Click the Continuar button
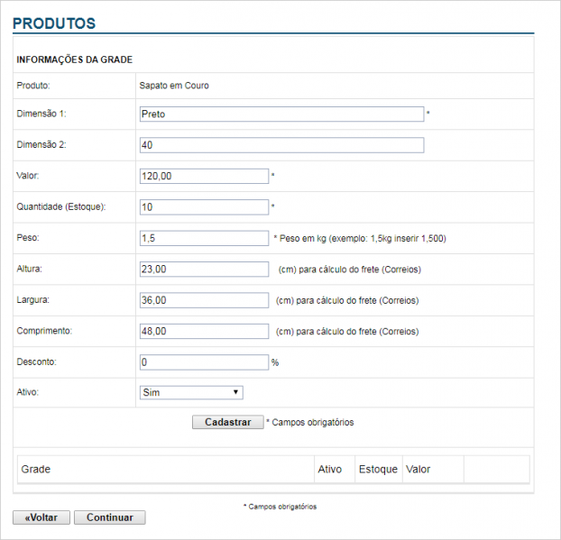 (109, 517)
